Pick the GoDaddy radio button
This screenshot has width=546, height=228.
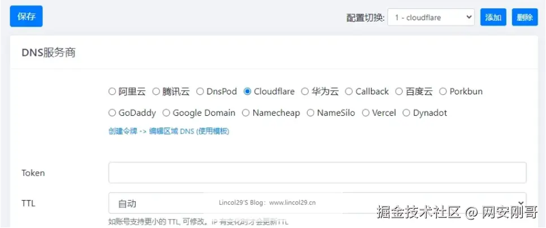pos(112,113)
